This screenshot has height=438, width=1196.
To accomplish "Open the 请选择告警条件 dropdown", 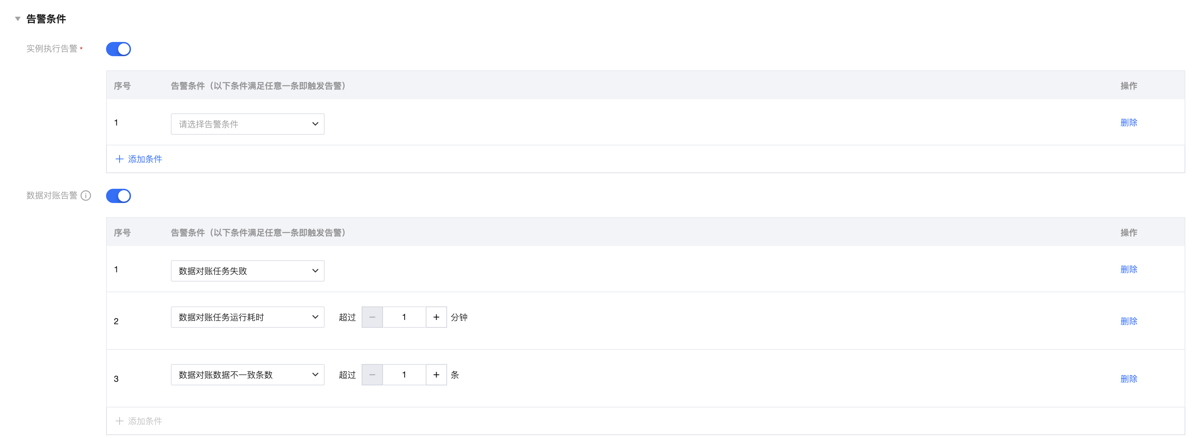I will 247,124.
